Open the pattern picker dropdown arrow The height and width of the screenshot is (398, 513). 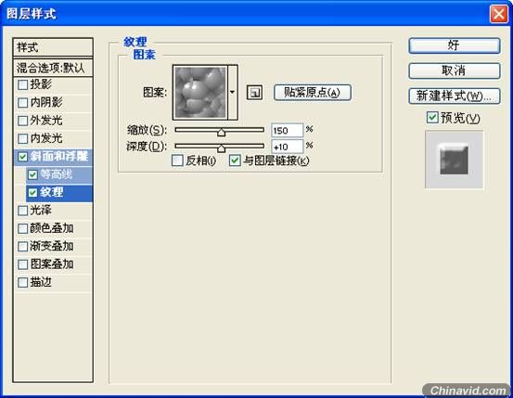click(x=233, y=92)
